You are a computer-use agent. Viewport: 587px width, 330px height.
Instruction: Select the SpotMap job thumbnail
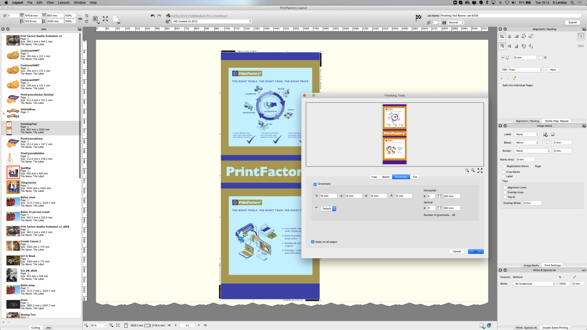[x=13, y=172]
